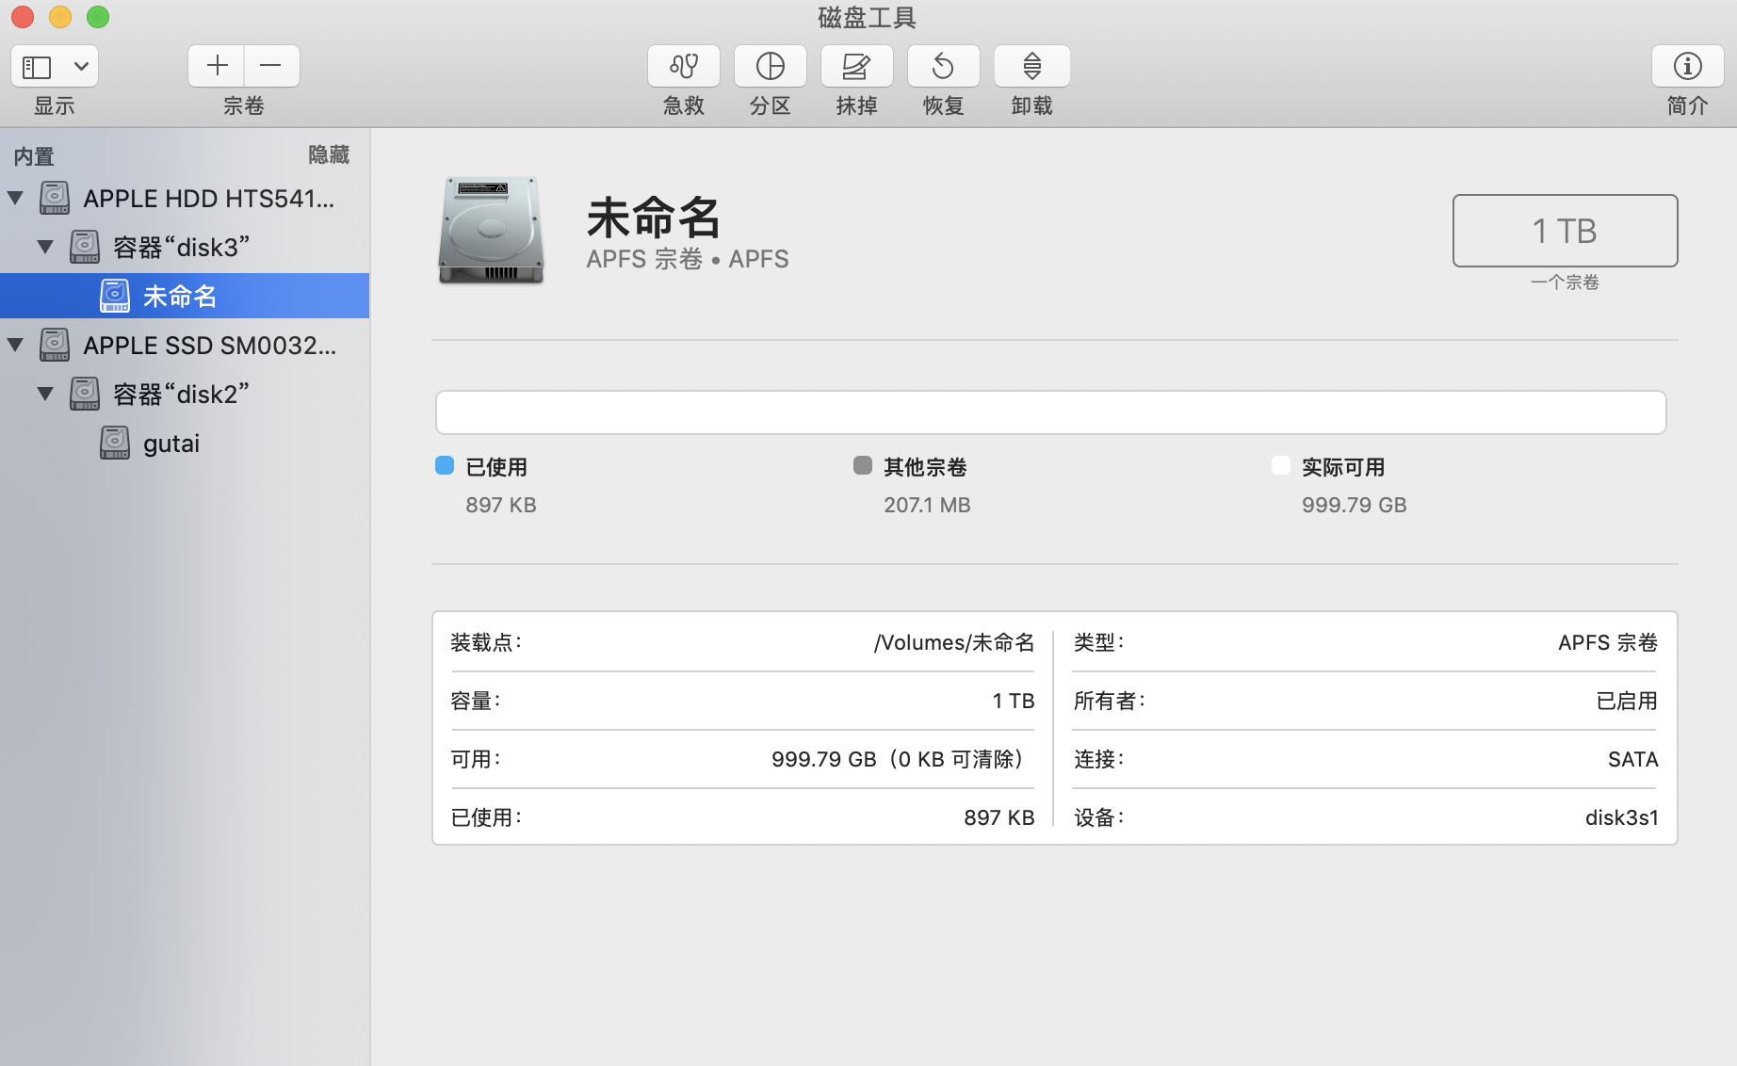Click the disk usage bar
Viewport: 1737px width, 1066px height.
click(x=1049, y=412)
